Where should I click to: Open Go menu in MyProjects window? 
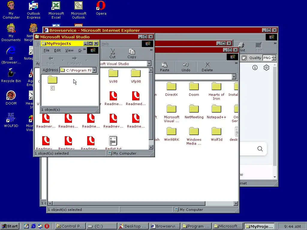tap(80, 50)
